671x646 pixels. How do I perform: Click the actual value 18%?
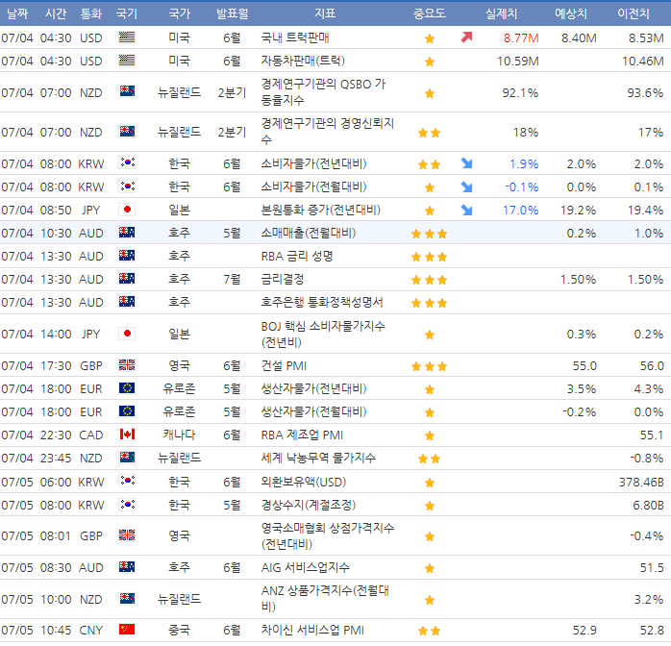coord(526,133)
